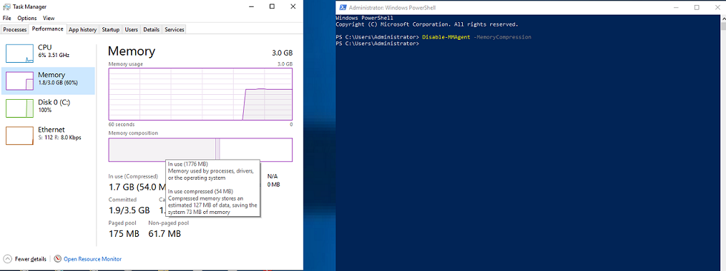Select the Memory mini graph thumbnail
Screen dimensions: 726x271
pos(19,81)
